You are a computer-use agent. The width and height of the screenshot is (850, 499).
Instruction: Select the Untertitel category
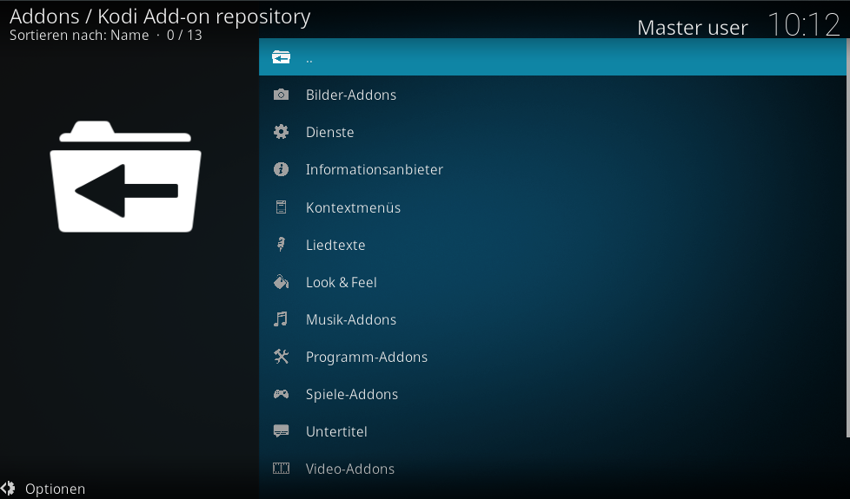pos(553,431)
